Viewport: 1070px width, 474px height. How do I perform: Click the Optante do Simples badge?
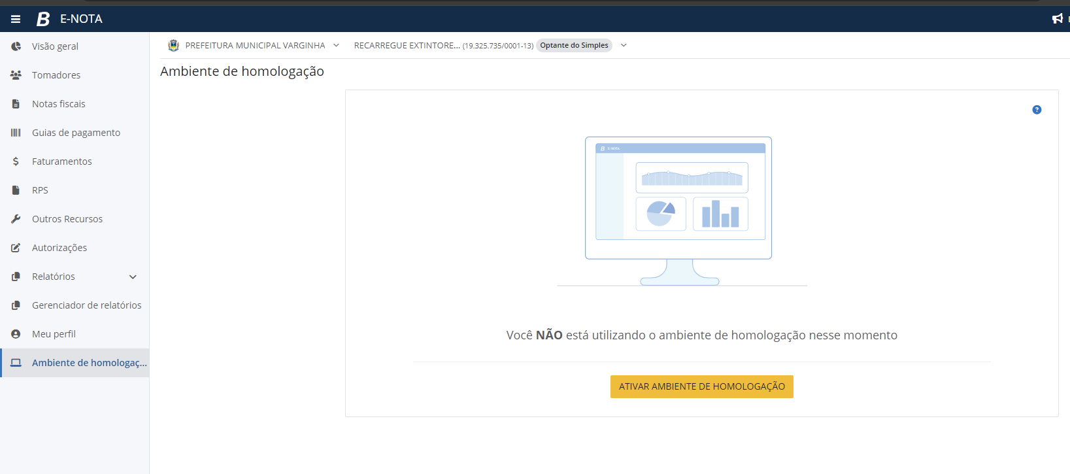pos(574,45)
